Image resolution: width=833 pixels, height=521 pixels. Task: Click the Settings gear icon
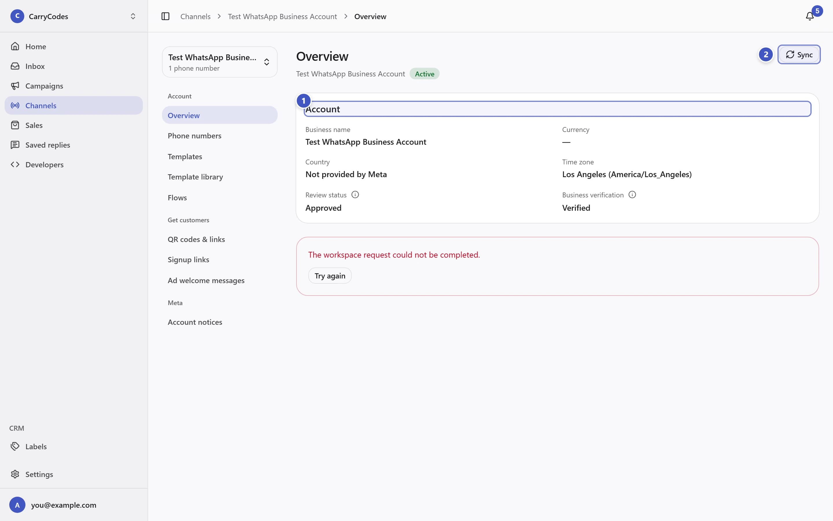[15, 474]
